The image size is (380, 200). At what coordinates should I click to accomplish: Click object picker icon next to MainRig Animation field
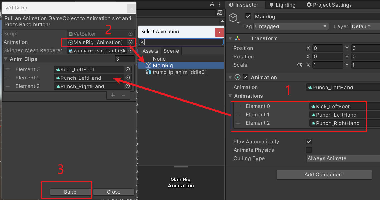point(130,42)
